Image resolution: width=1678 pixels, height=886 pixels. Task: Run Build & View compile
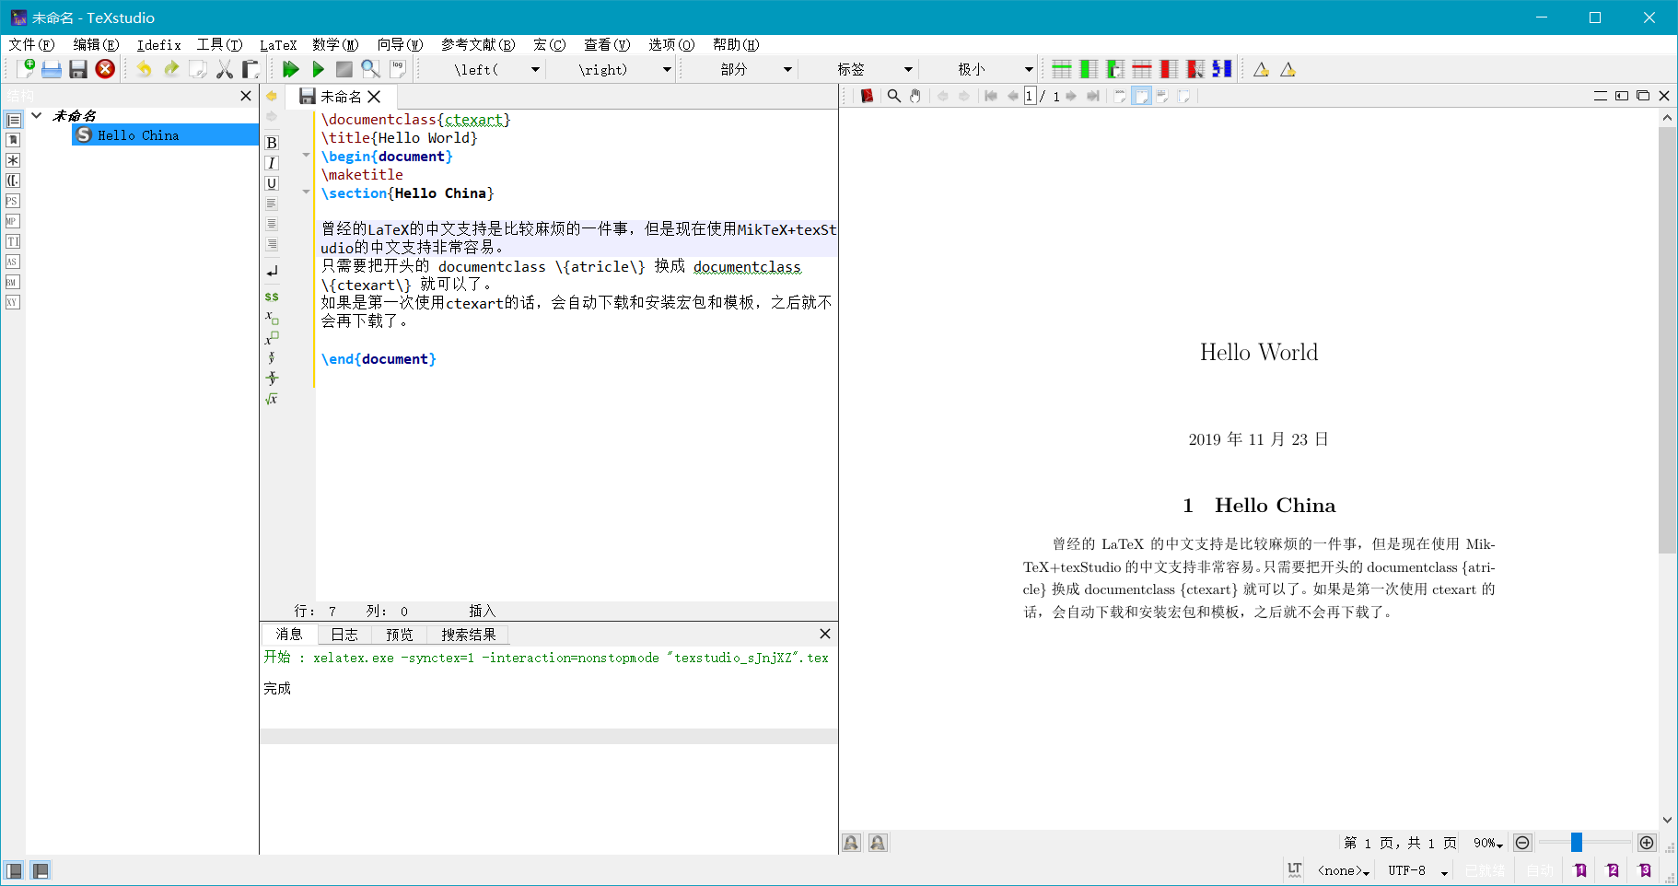291,68
